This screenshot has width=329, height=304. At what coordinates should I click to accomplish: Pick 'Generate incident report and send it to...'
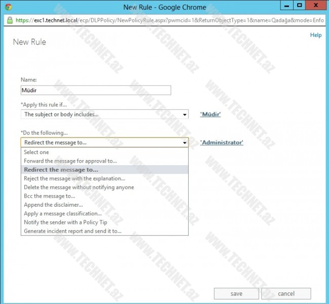pos(73,231)
